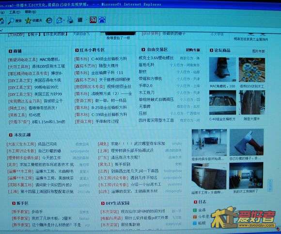Open the 工具(T) menu
The width and height of the screenshot is (281, 234).
[15, 12]
